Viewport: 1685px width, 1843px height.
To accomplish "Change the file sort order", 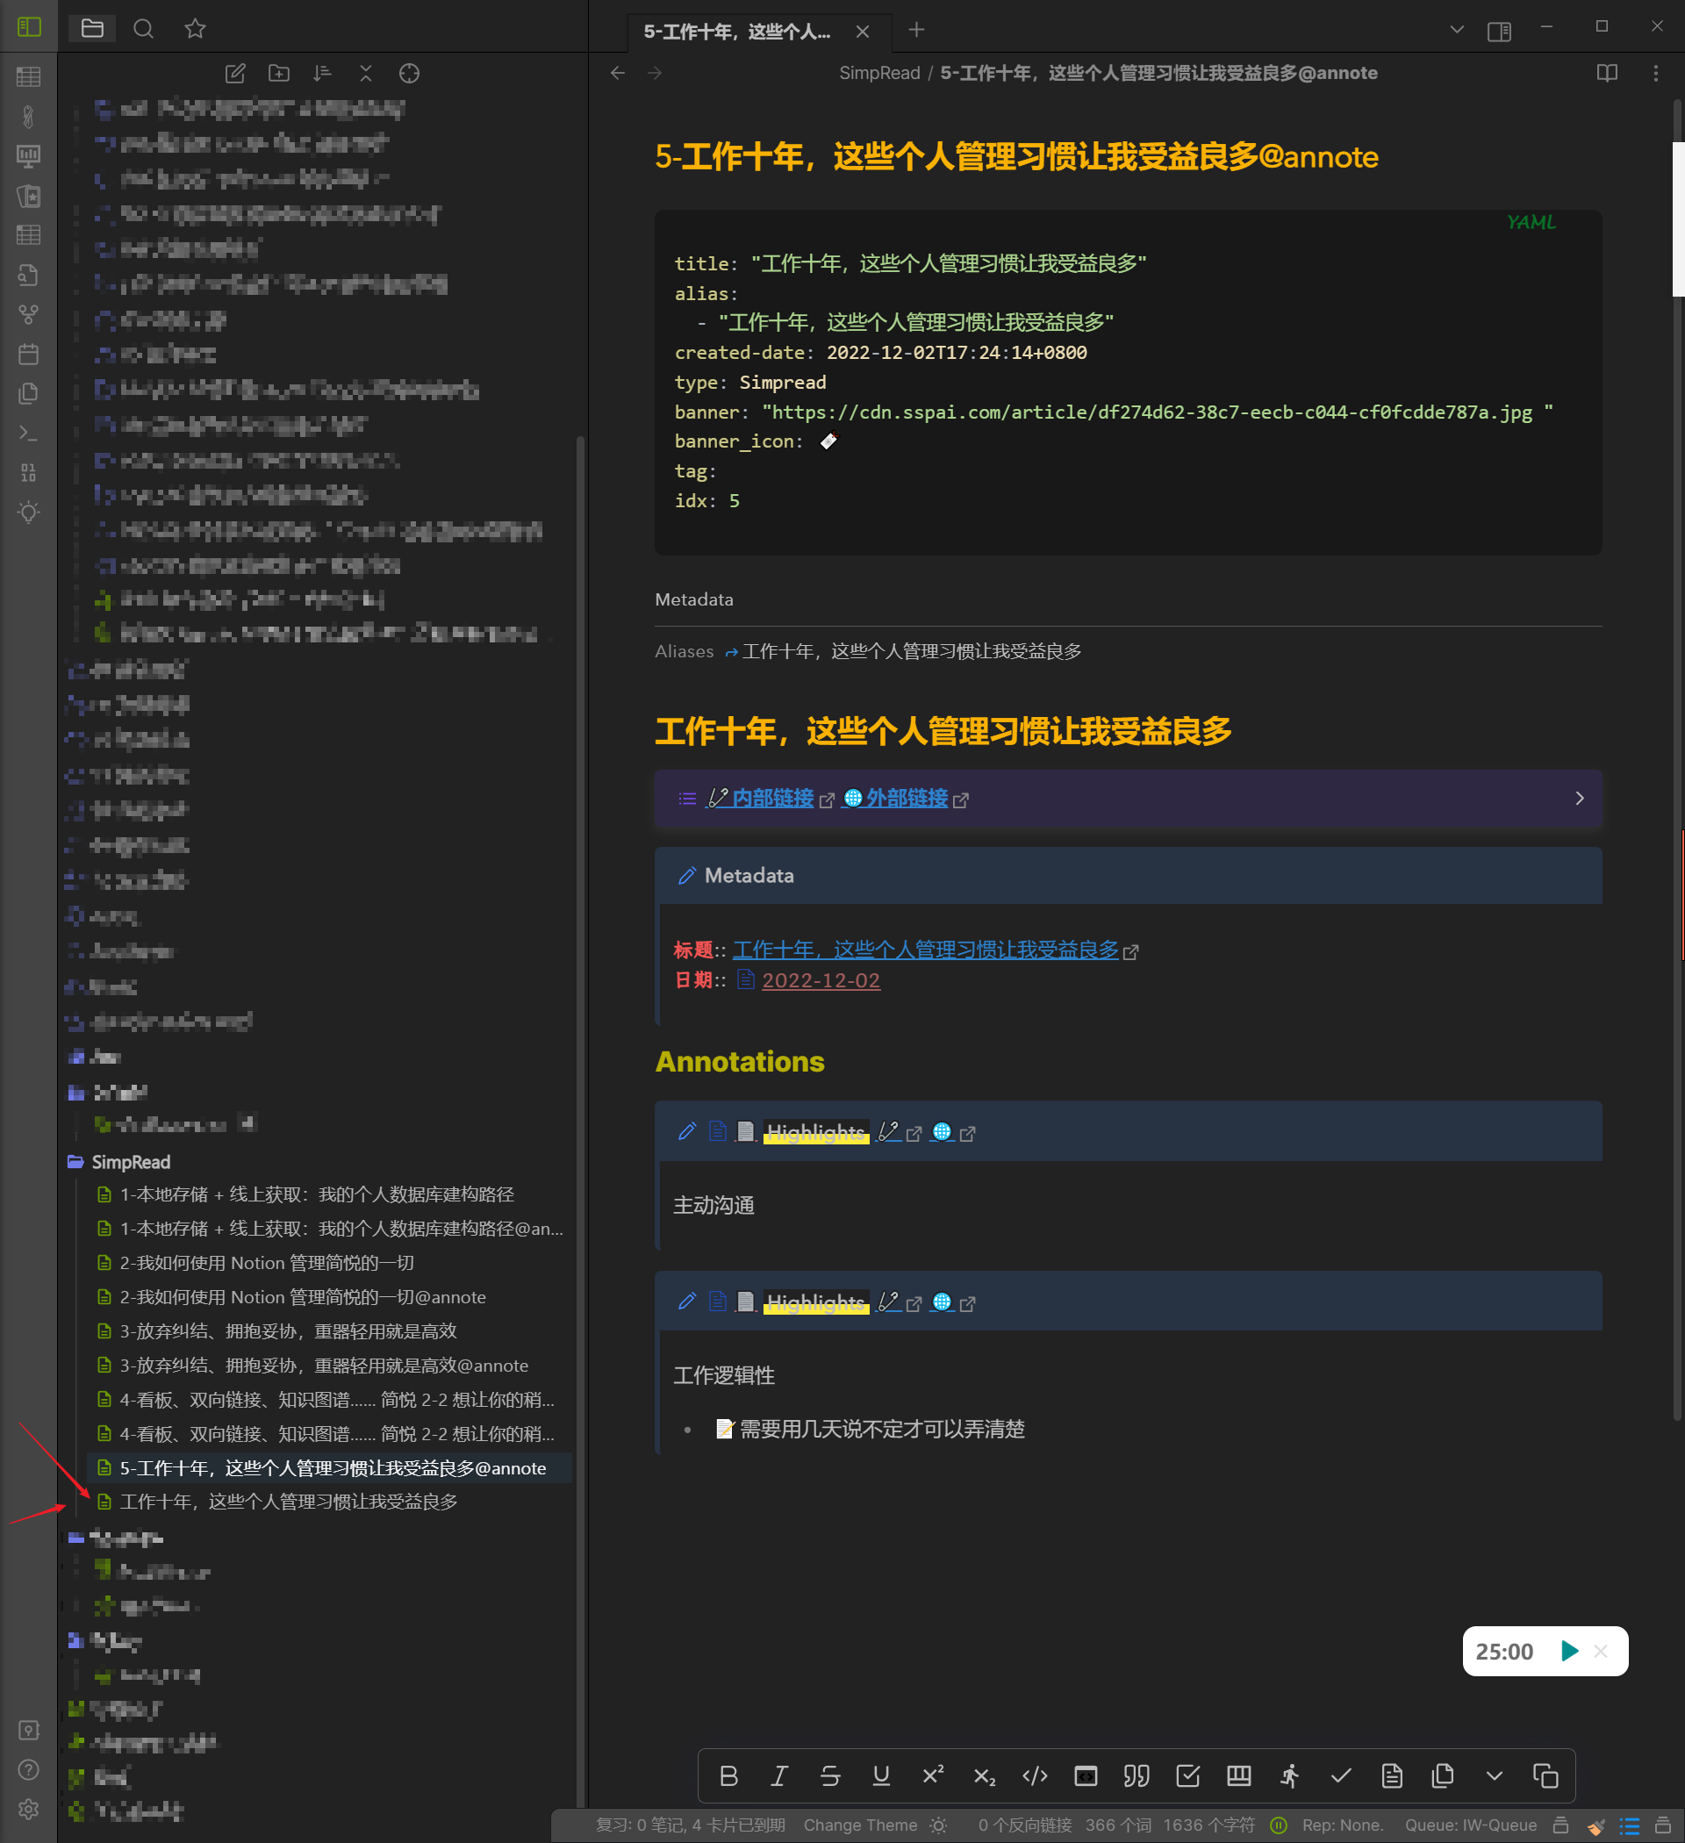I will click(x=322, y=73).
